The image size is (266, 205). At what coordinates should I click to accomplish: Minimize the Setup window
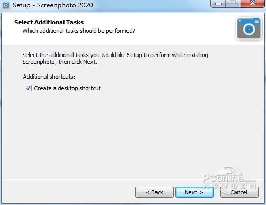(218, 4)
